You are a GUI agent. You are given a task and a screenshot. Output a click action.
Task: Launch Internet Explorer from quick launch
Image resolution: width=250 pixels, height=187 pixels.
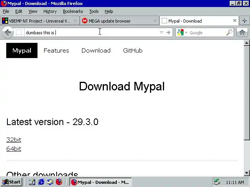pos(41,182)
